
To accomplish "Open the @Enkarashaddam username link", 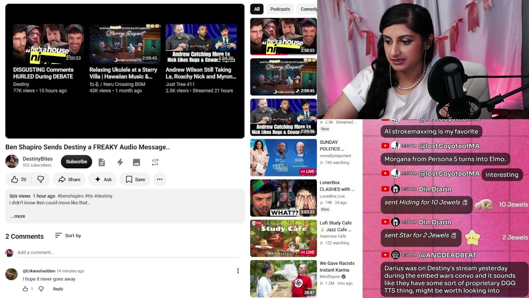I will [39, 271].
